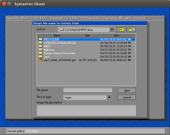Image resolution: width=170 pixels, height=135 pixels.
Task: Sort list by Date column header
Action: (117, 35)
